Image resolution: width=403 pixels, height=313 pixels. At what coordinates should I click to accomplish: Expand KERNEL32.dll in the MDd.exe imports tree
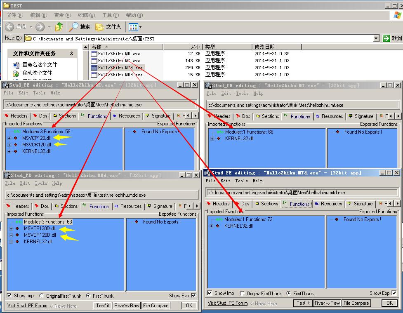coord(11,242)
